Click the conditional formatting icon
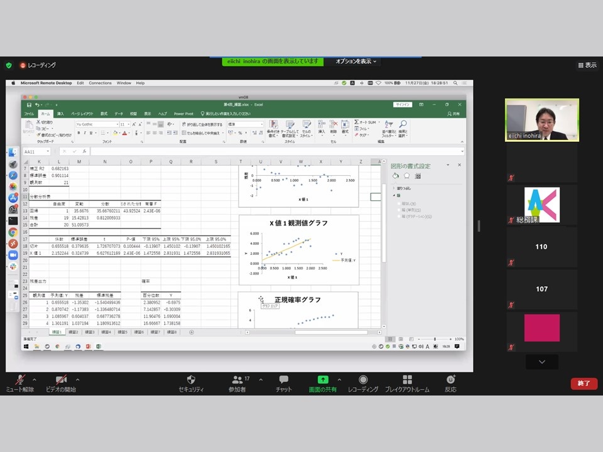The height and width of the screenshot is (452, 603). click(273, 128)
